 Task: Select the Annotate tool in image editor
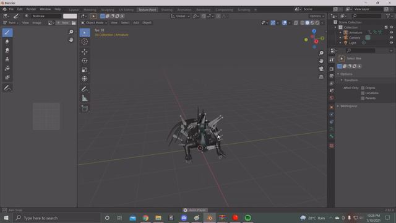pos(7,88)
